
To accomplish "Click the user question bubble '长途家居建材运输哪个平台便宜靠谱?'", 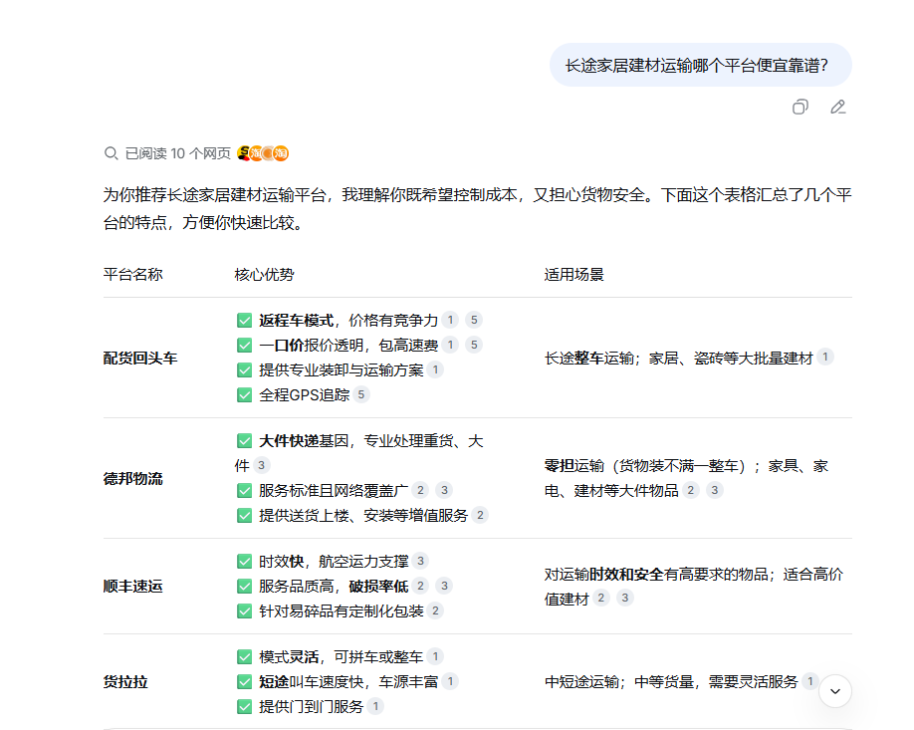I will (701, 65).
